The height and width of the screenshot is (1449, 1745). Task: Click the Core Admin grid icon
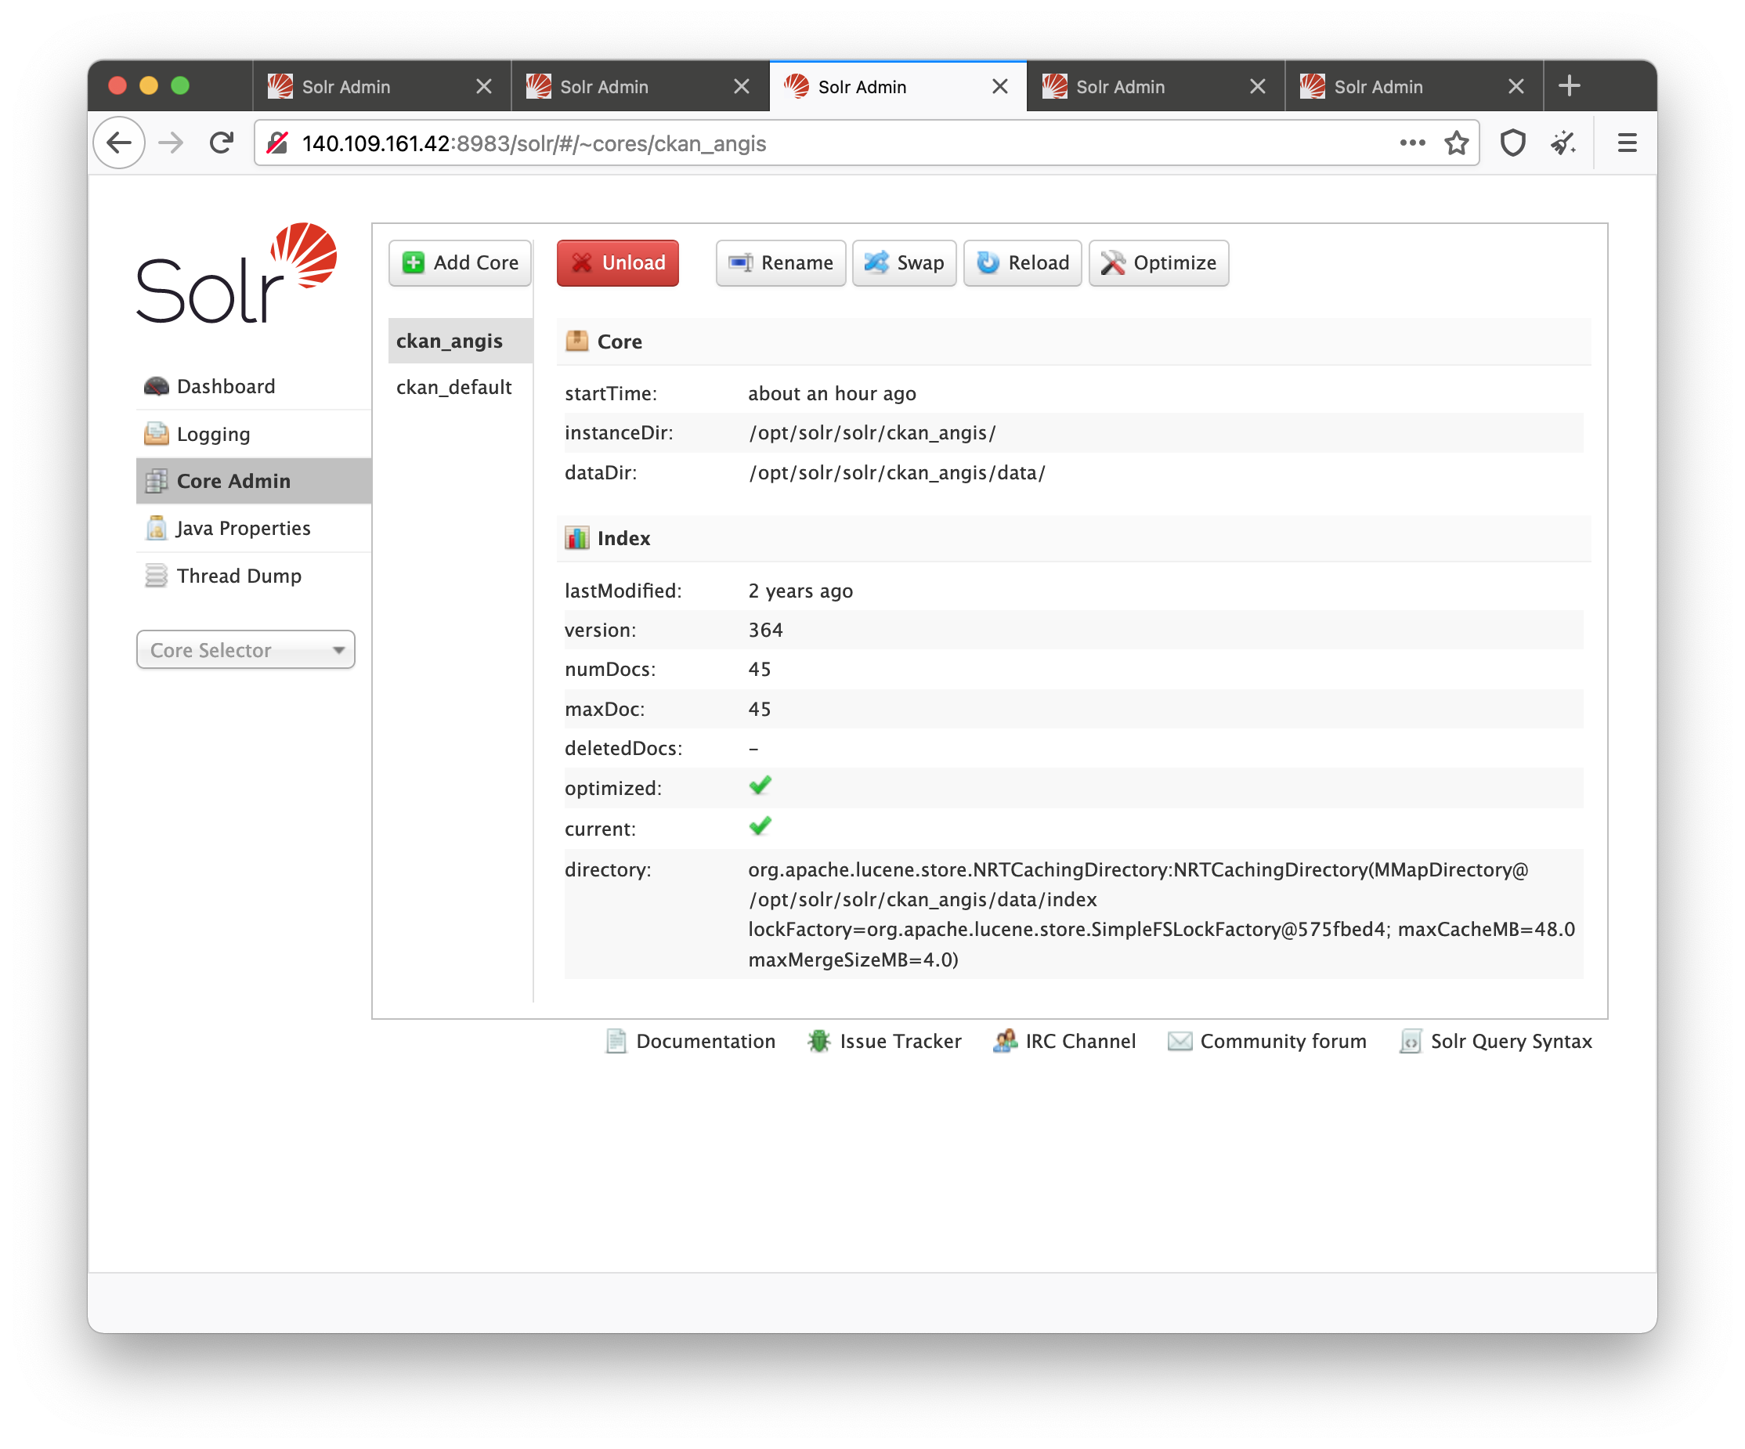156,481
